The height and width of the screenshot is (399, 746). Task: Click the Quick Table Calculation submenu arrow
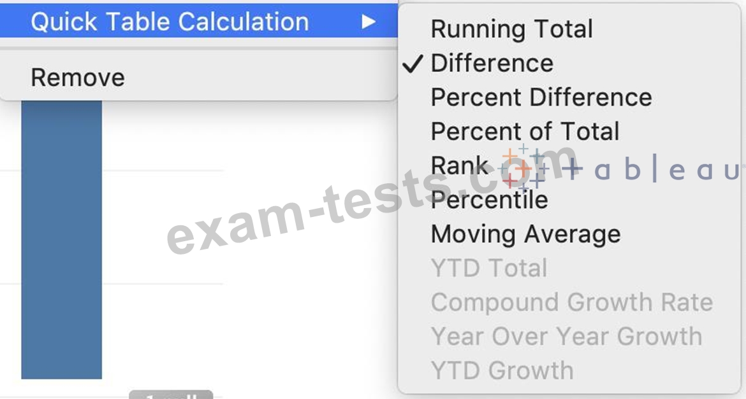369,22
